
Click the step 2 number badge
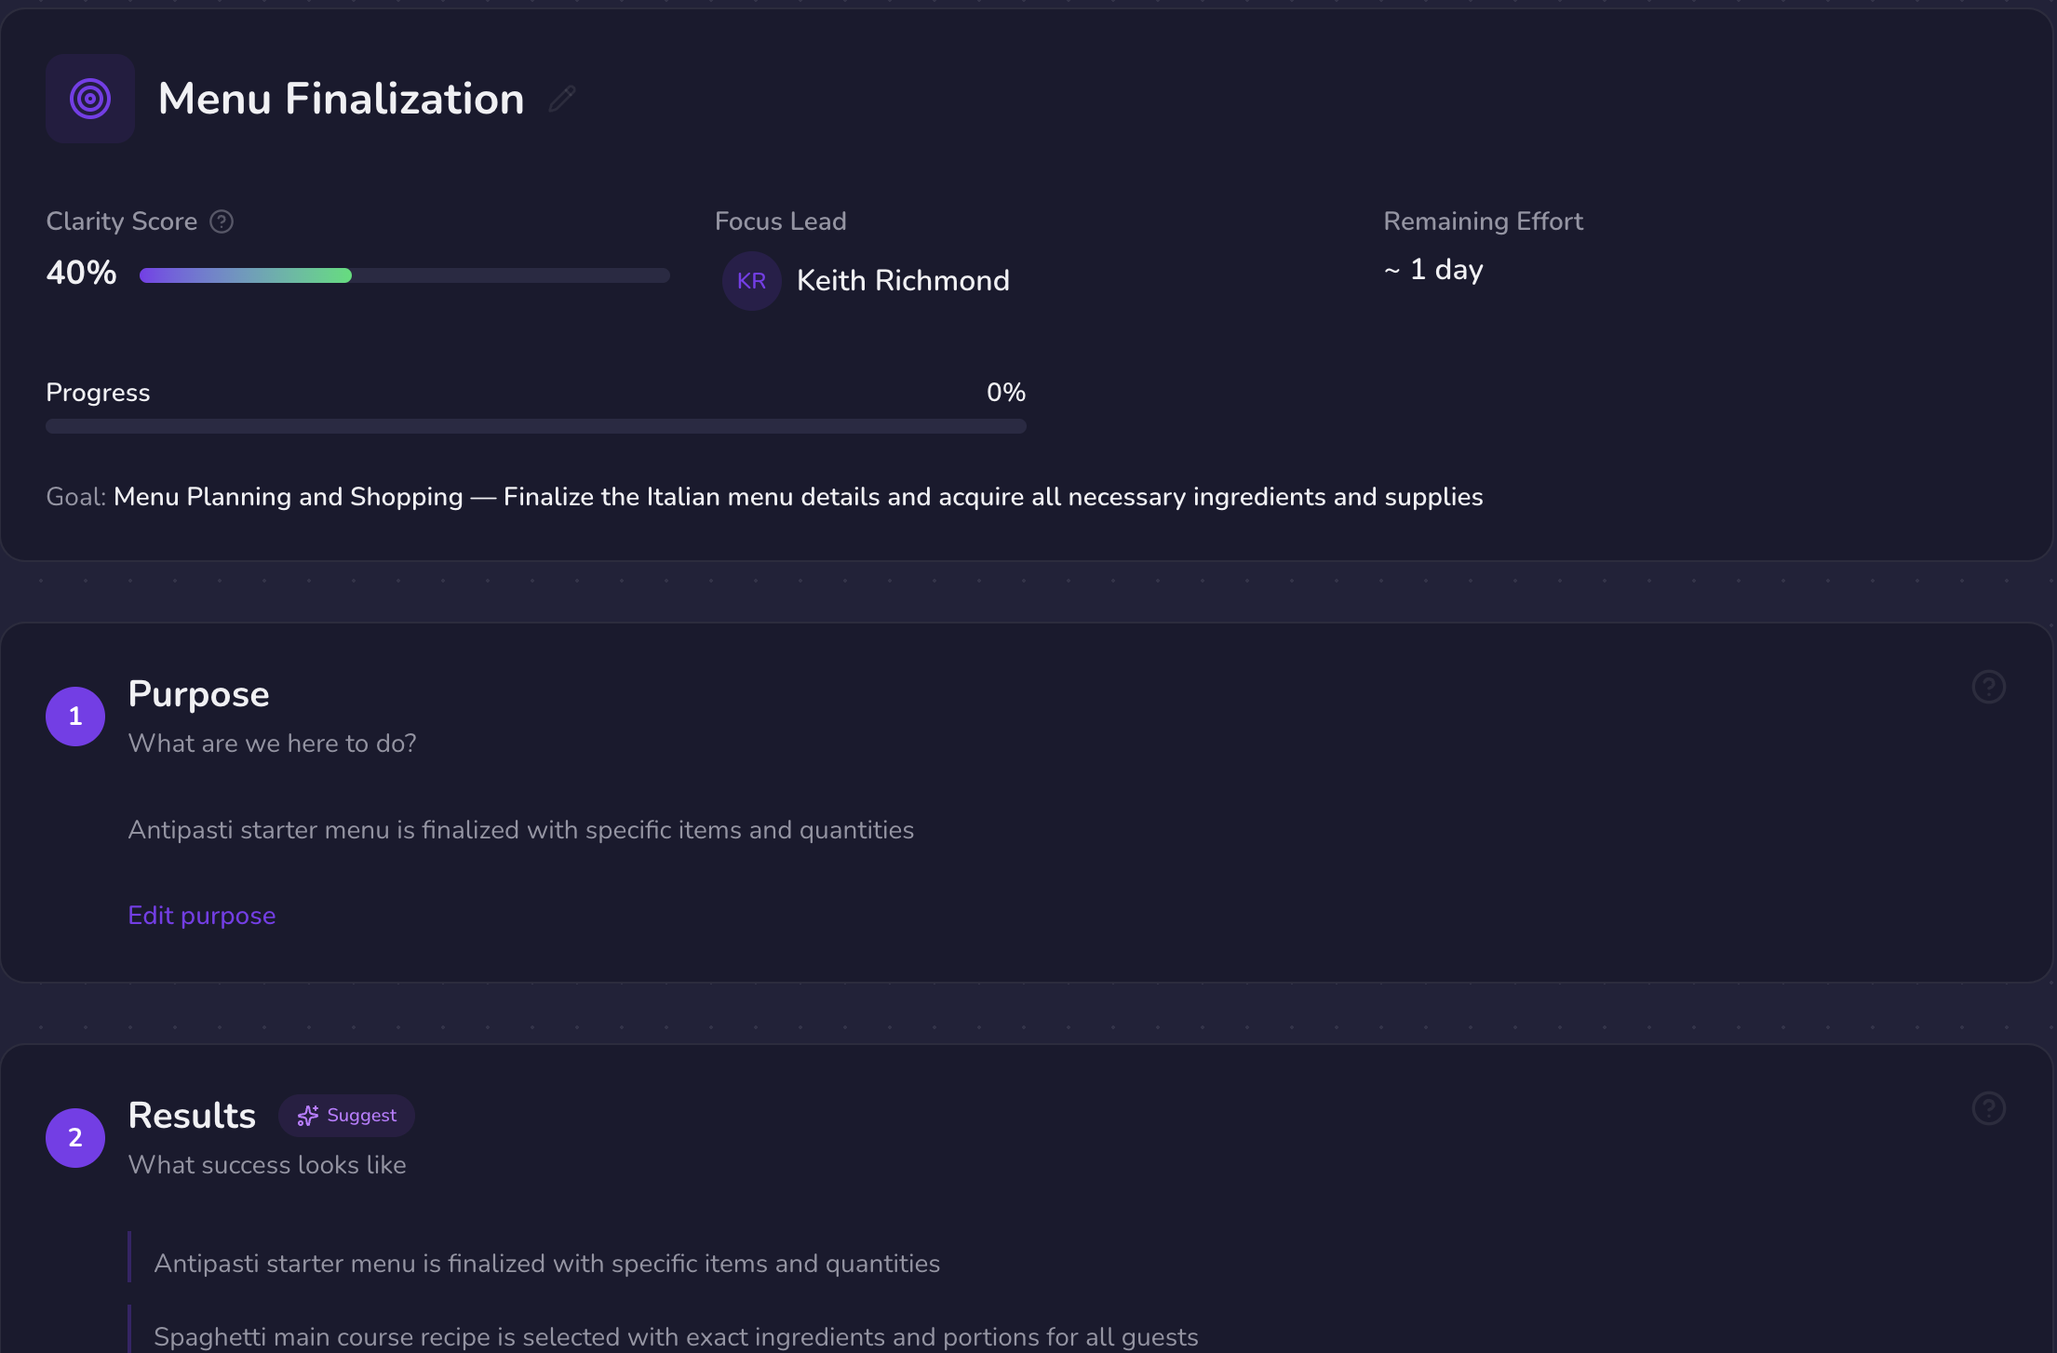[x=75, y=1138]
